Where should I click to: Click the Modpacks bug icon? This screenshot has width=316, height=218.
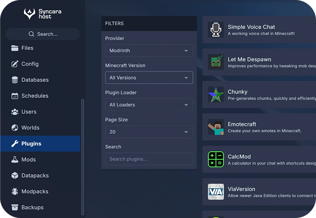[15, 191]
